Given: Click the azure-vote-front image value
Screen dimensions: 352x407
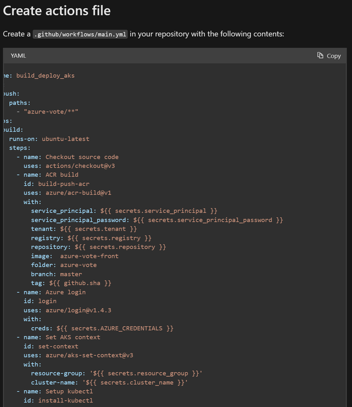Looking at the screenshot, I should point(89,256).
